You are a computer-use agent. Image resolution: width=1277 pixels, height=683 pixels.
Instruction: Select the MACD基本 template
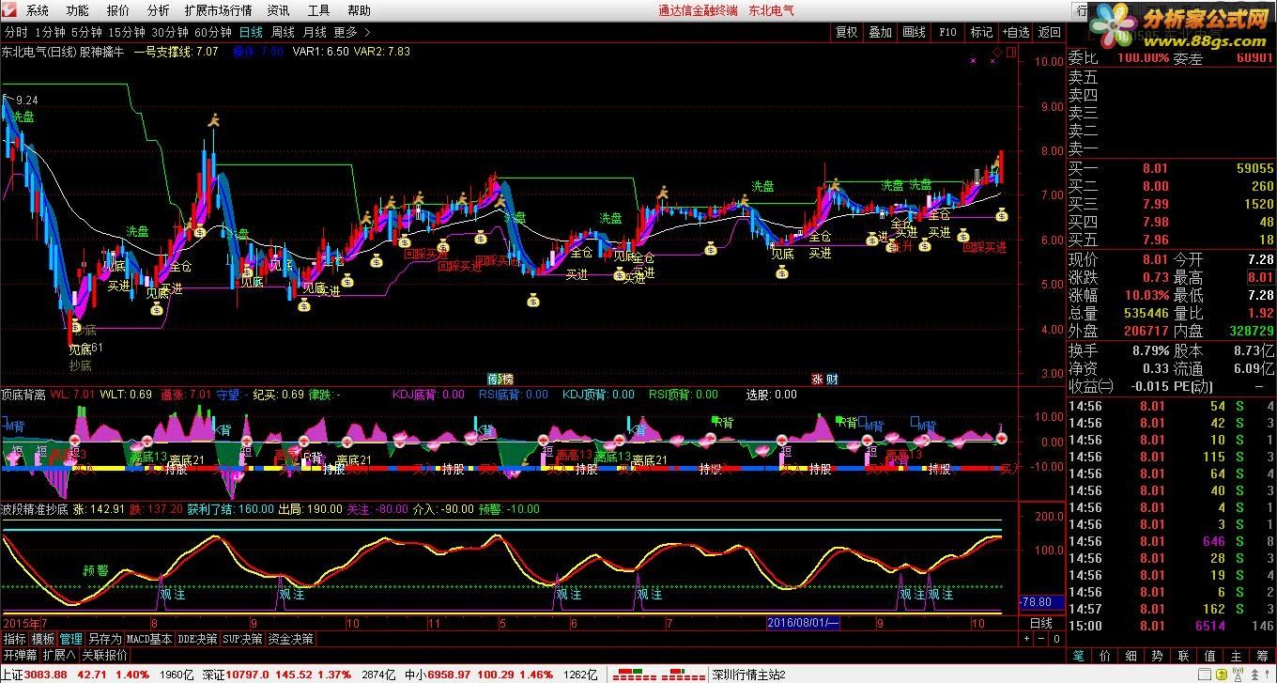149,639
